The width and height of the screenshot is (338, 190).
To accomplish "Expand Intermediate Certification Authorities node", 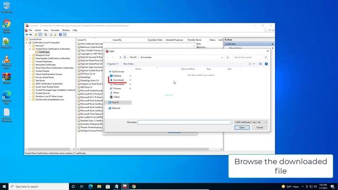I will [x=30, y=59].
